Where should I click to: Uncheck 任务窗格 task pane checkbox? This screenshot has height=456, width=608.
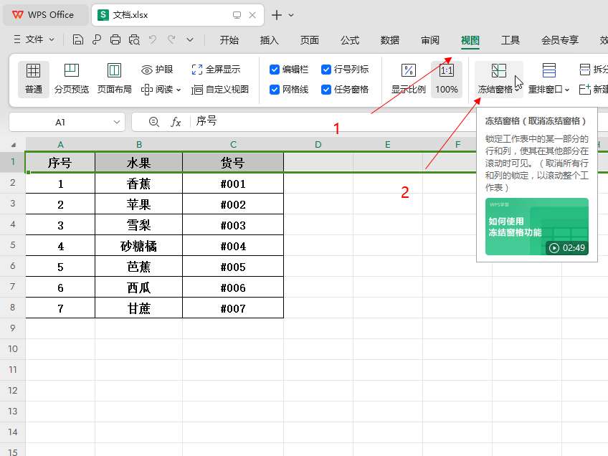(326, 90)
